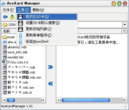The height and width of the screenshot is (110, 129).
Task: Click the 2006 folder icon in path box
Action: (5, 24)
